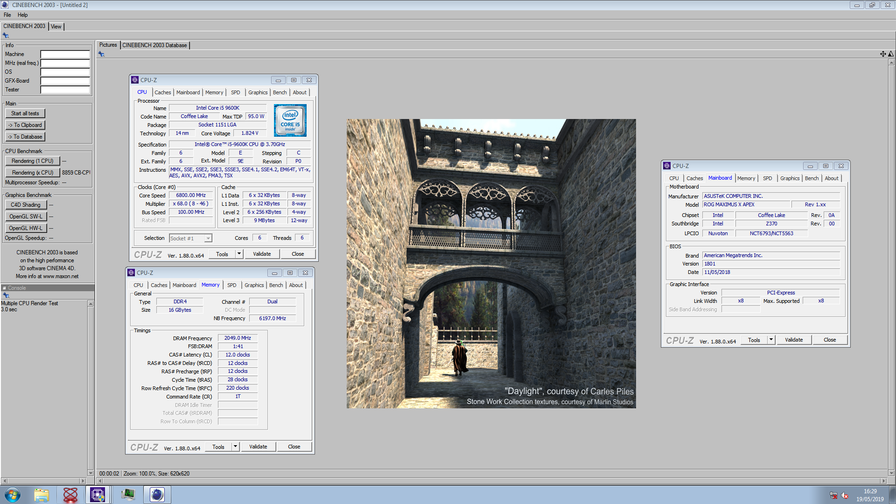This screenshot has width=896, height=504.
Task: Click the Machine input field
Action: click(x=65, y=54)
